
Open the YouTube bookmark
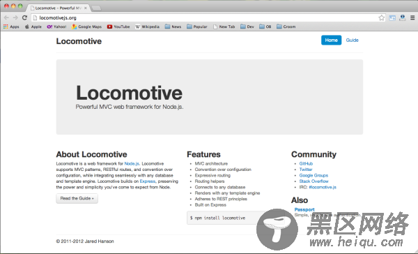click(x=118, y=27)
